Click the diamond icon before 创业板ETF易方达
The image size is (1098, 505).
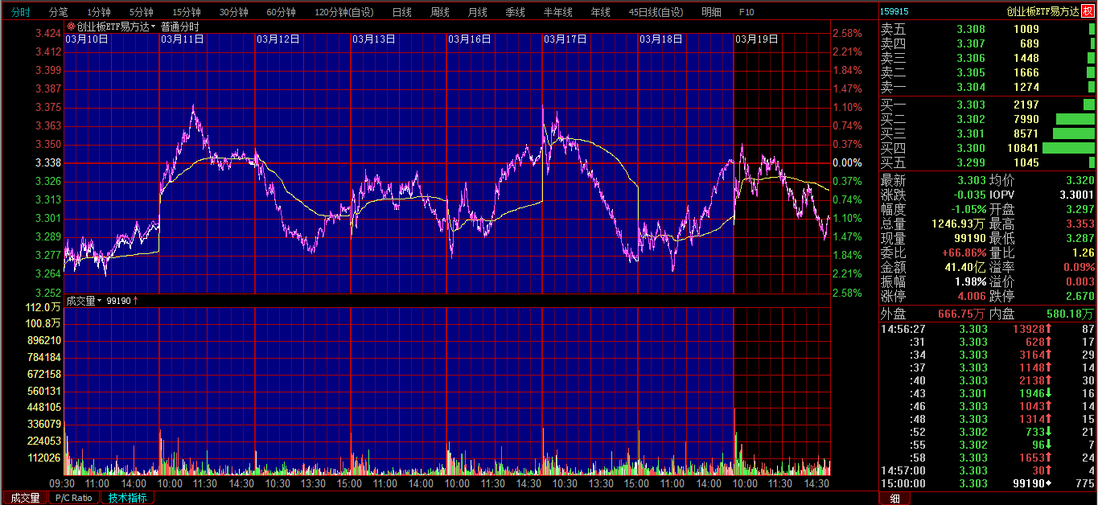click(71, 27)
